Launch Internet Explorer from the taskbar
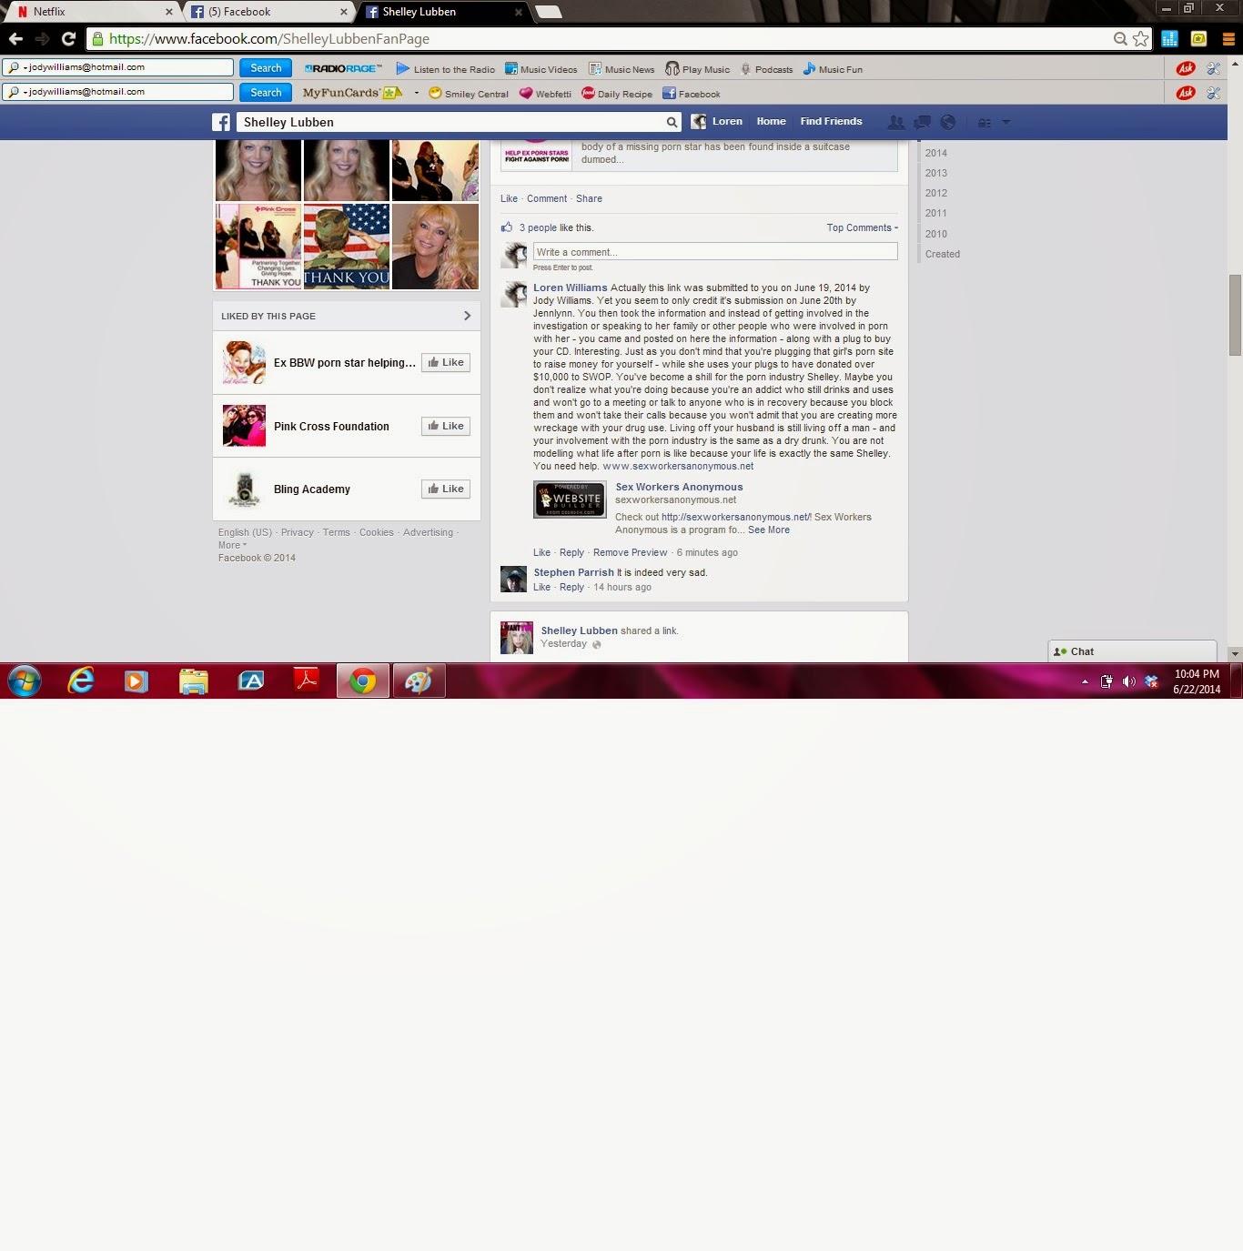The image size is (1243, 1251). tap(81, 681)
